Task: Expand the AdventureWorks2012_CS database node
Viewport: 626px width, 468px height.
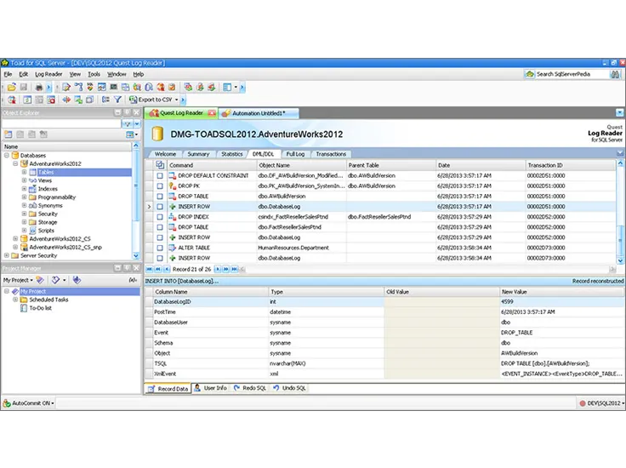Action: point(14,239)
